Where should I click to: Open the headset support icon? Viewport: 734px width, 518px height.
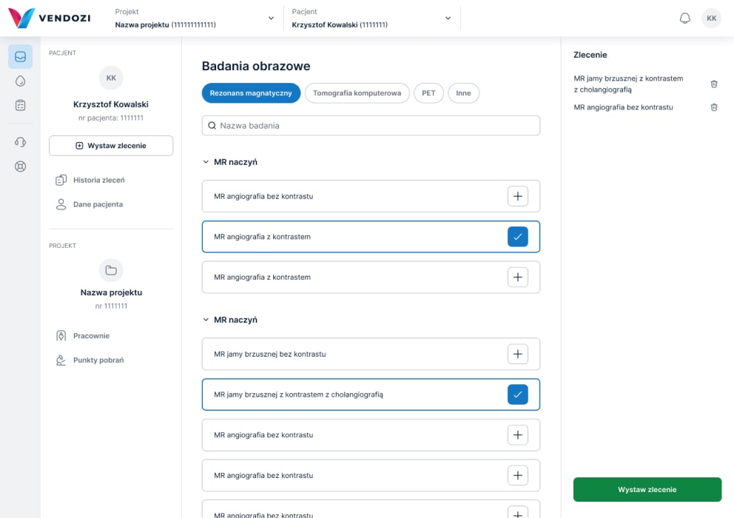(x=21, y=142)
